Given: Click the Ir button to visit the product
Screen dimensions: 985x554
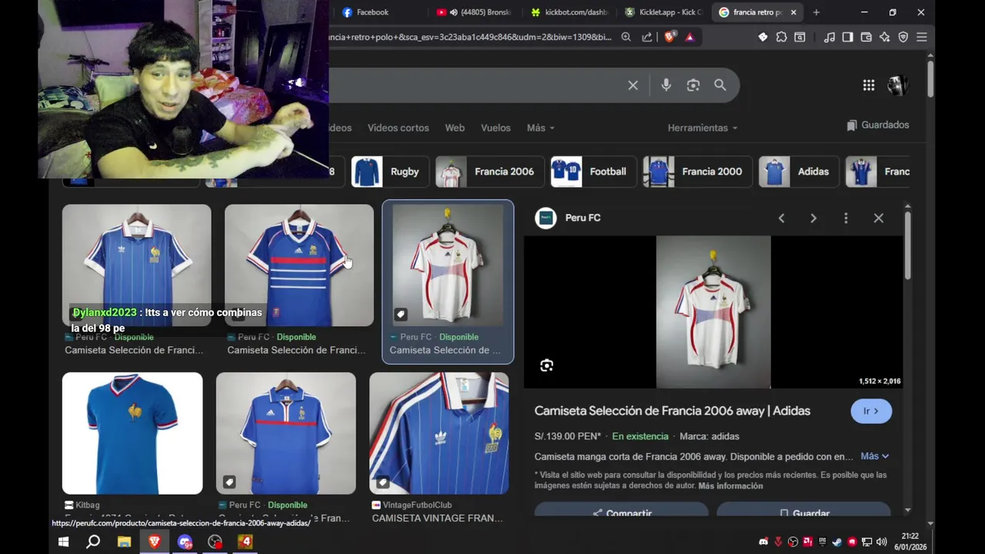Looking at the screenshot, I should [871, 411].
